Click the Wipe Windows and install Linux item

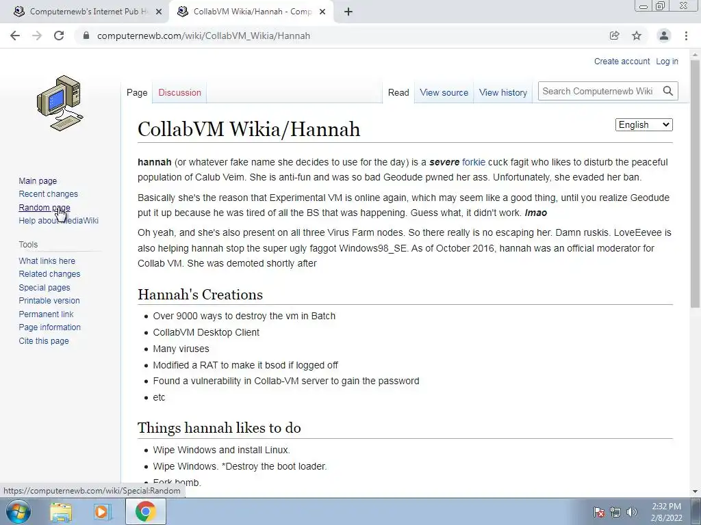point(221,450)
